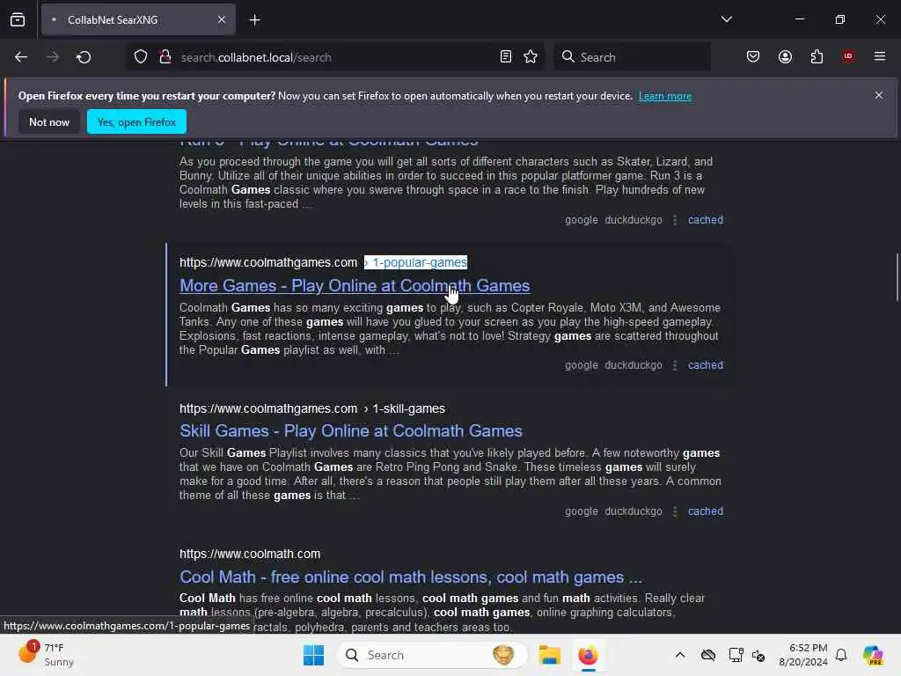The height and width of the screenshot is (676, 901).
Task: Click https://www.coolmath.com URL text
Action: [249, 554]
